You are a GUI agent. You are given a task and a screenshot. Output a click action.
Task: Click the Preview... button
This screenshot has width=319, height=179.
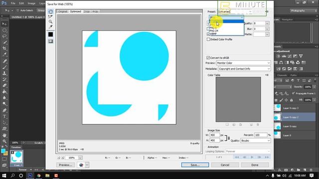pyautogui.click(x=65, y=165)
